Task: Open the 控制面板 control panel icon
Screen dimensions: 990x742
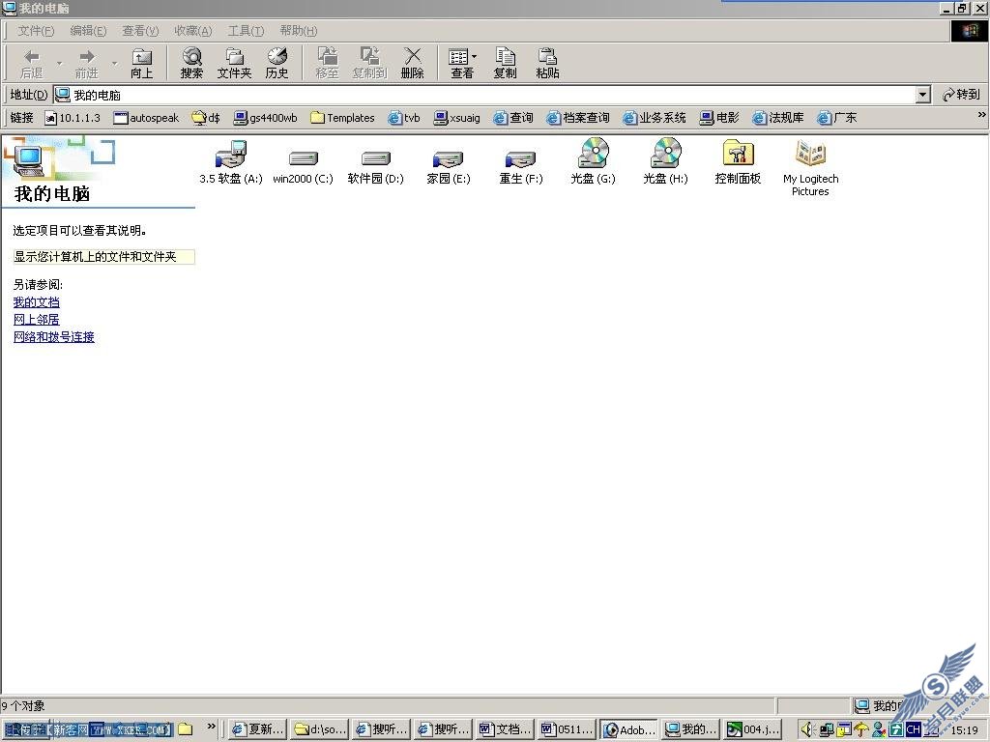Action: tap(738, 162)
